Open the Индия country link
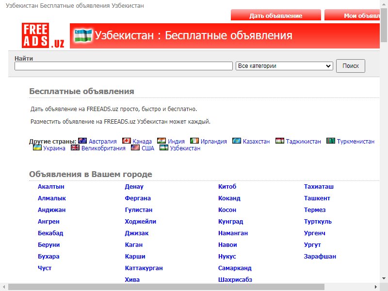Viewport: 388px width, 291px height. pyautogui.click(x=176, y=142)
